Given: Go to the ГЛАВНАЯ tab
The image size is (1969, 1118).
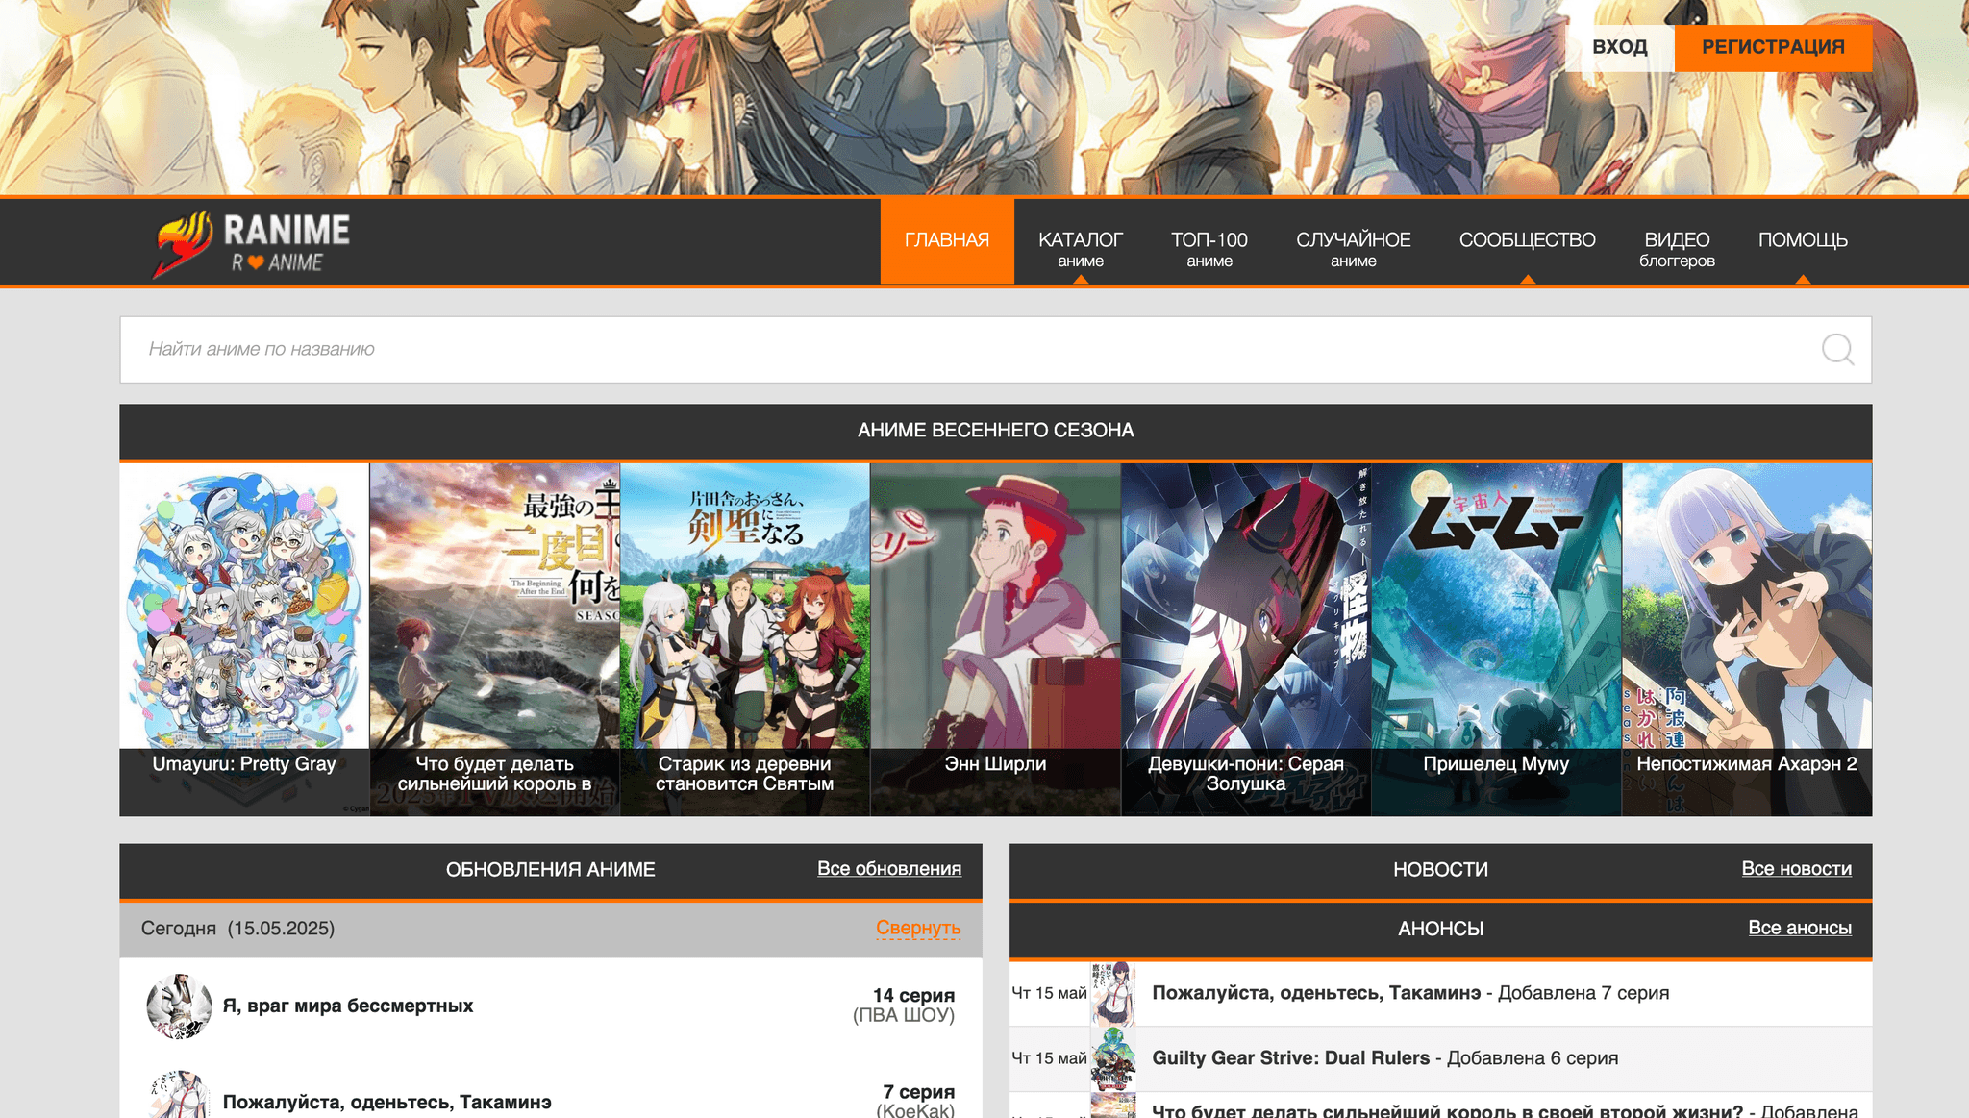Looking at the screenshot, I should click(947, 240).
